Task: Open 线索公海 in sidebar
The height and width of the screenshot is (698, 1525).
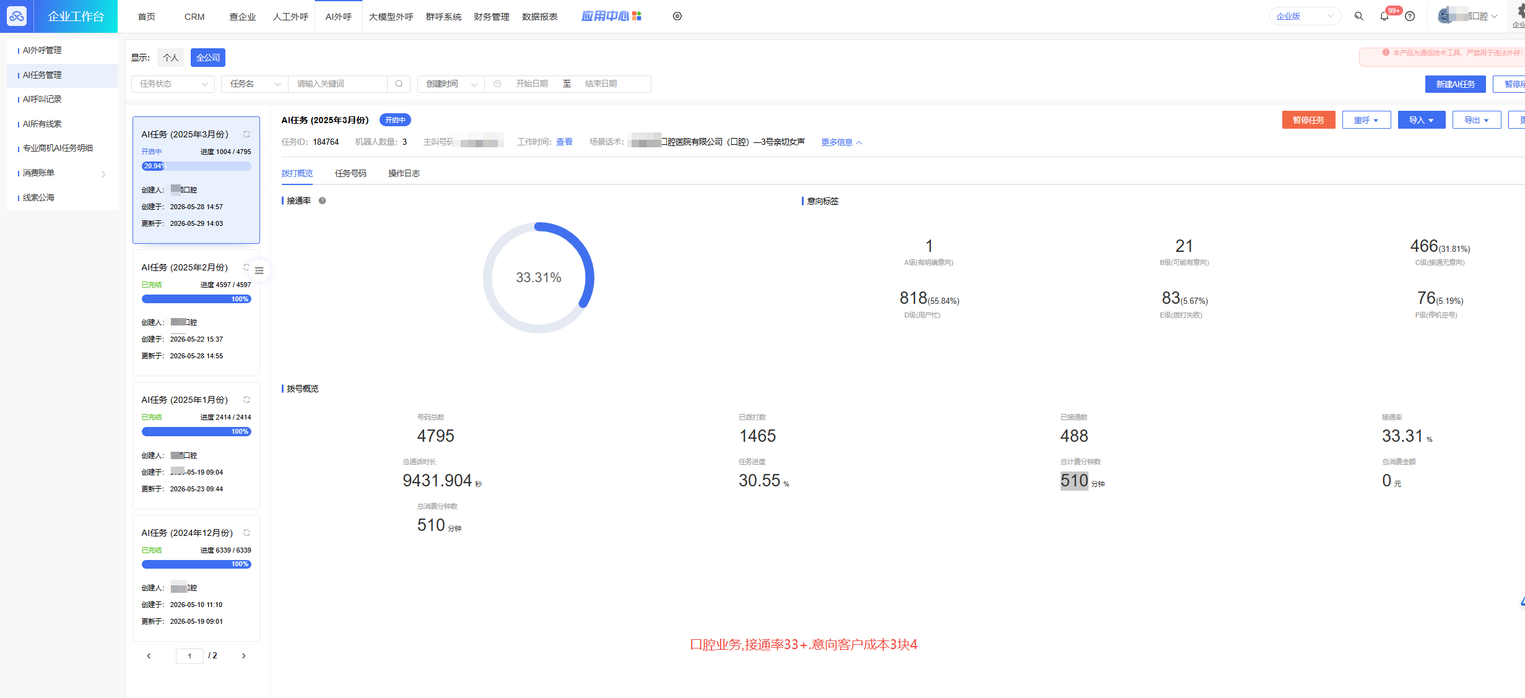Action: coord(63,198)
